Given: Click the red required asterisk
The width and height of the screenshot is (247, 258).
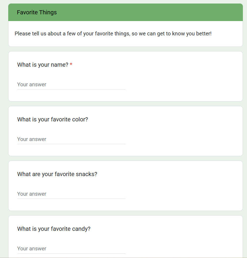Looking at the screenshot, I should (x=71, y=65).
